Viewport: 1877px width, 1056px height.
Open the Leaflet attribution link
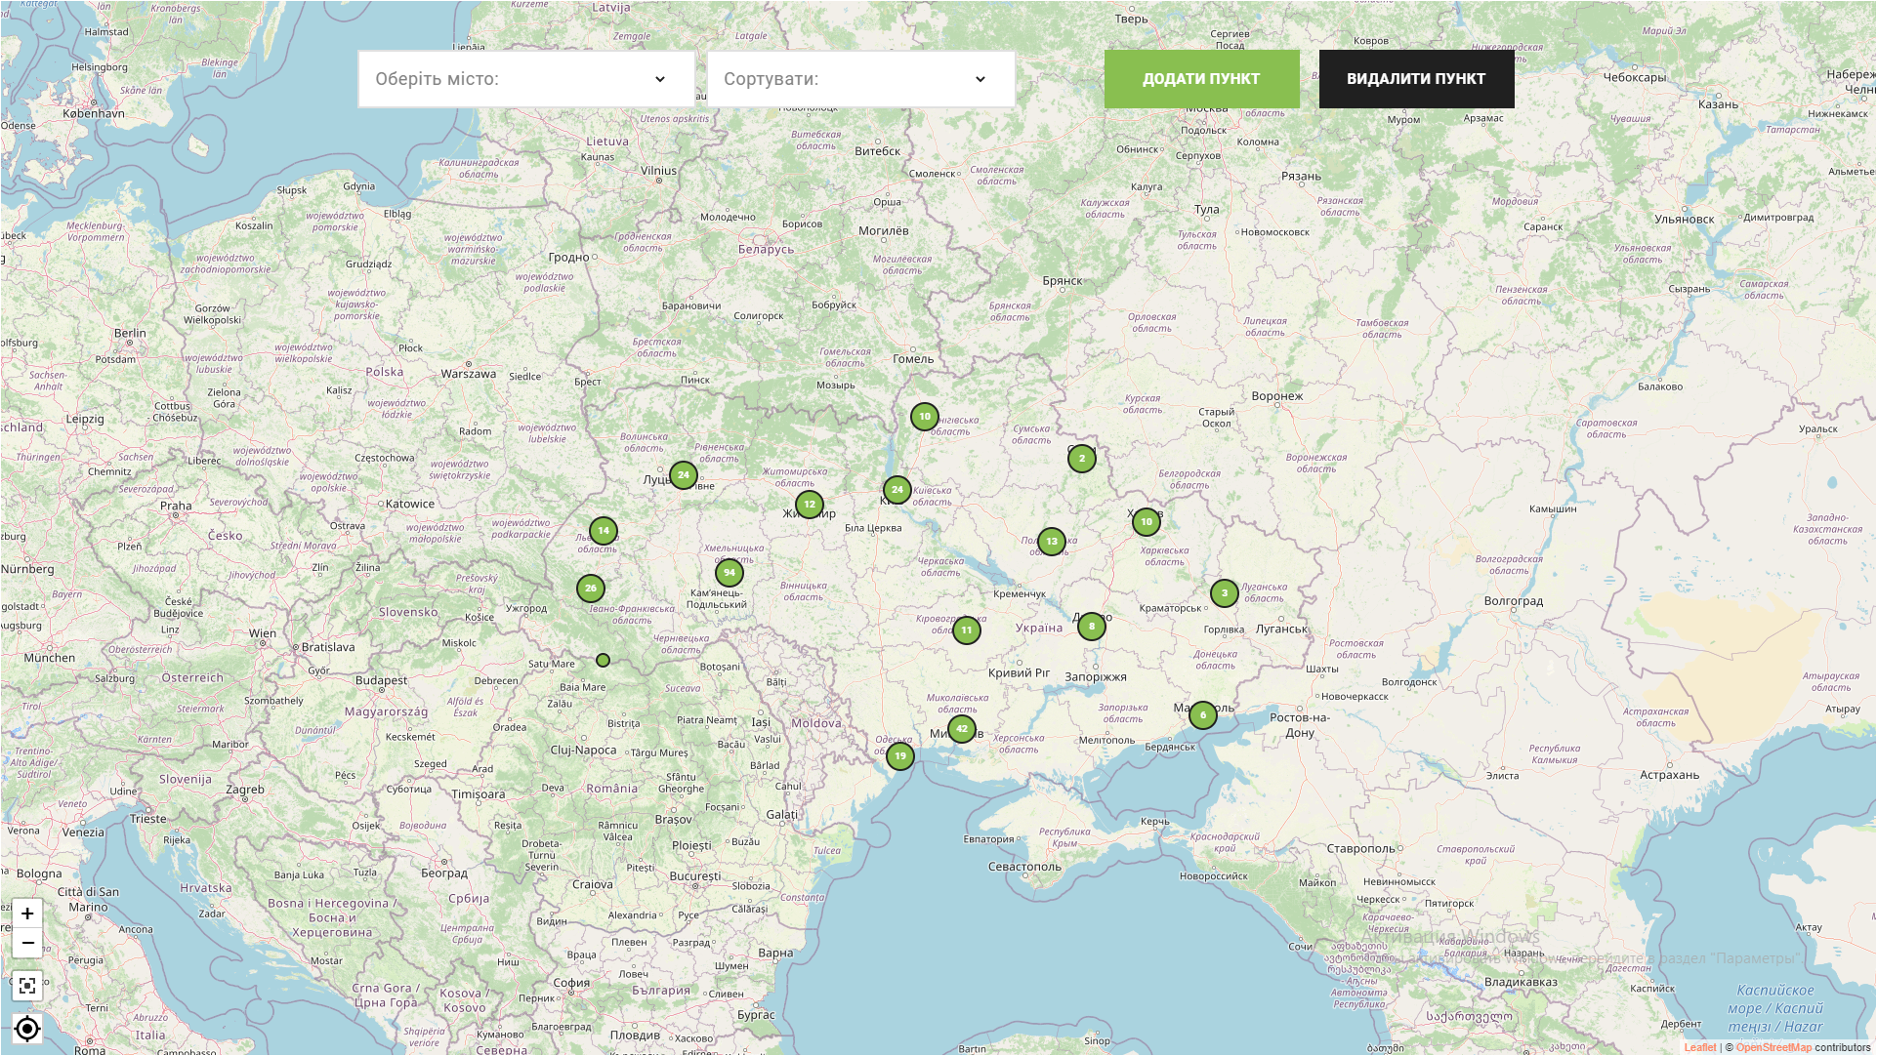tap(1699, 1045)
